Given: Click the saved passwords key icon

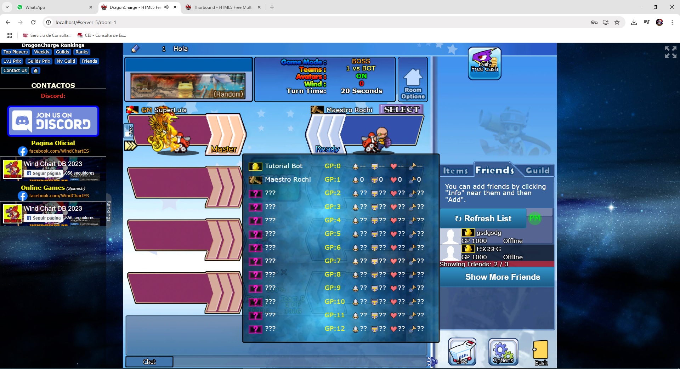Looking at the screenshot, I should [594, 22].
